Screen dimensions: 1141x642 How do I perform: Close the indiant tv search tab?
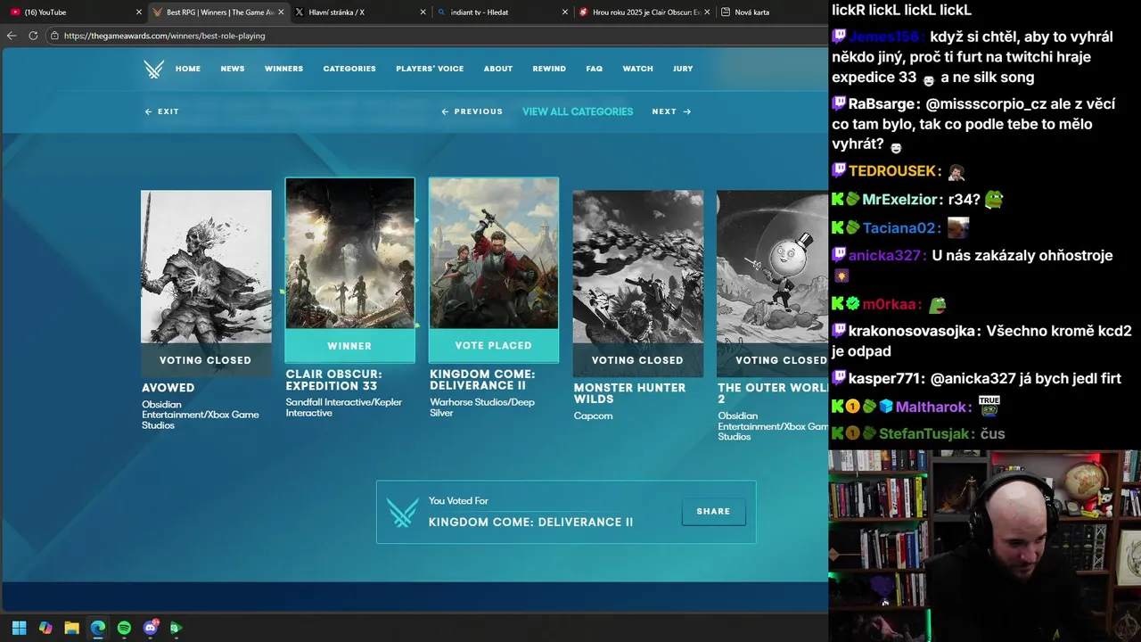pyautogui.click(x=565, y=12)
